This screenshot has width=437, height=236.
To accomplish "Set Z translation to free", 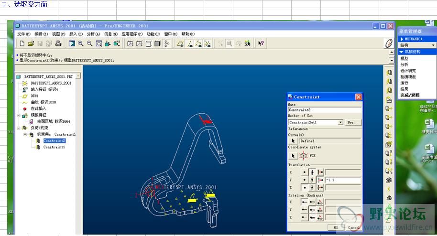I will (x=305, y=188).
